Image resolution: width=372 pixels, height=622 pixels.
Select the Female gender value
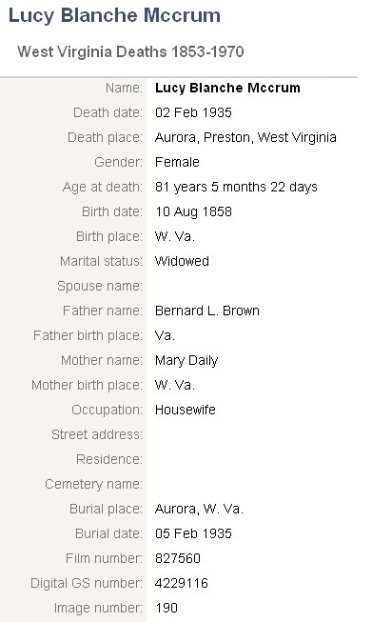tap(177, 162)
